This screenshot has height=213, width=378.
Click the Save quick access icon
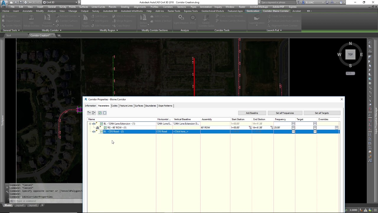tap(21, 2)
